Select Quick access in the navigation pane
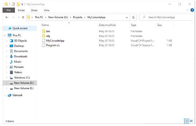The image size is (196, 126). coord(20,28)
